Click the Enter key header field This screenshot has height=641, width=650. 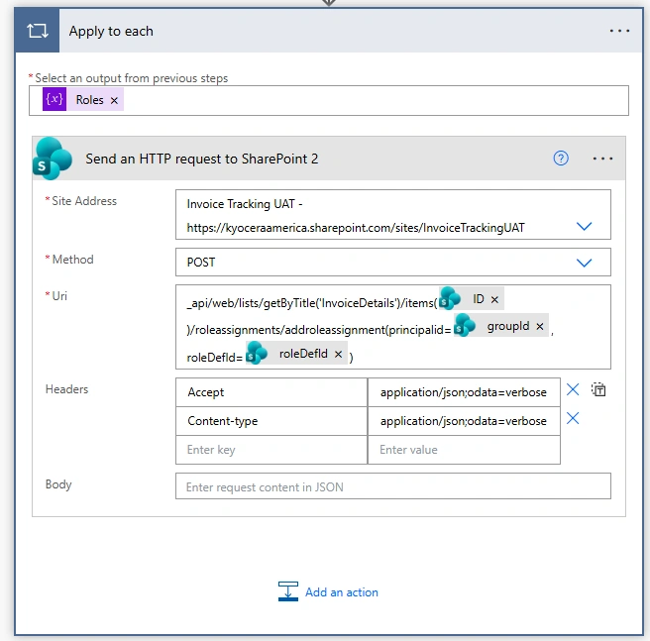coord(271,450)
